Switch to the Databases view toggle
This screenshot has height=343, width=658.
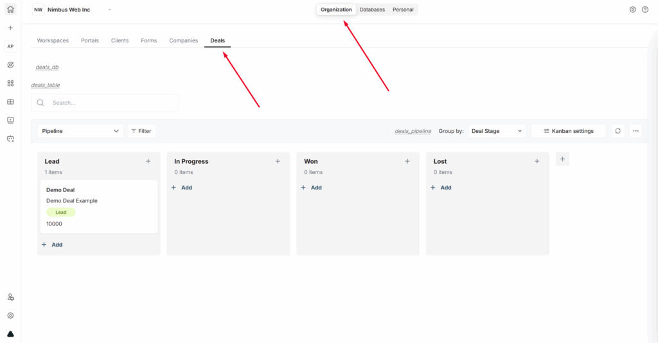click(372, 10)
